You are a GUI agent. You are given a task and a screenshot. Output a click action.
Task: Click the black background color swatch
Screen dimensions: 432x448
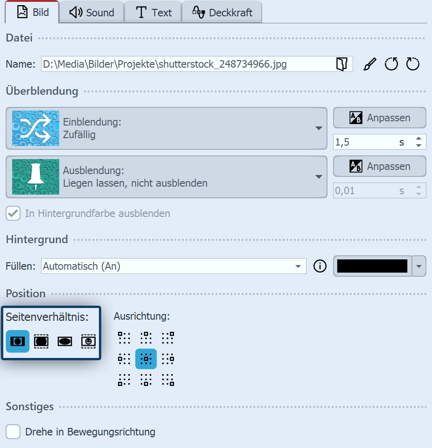pos(372,266)
